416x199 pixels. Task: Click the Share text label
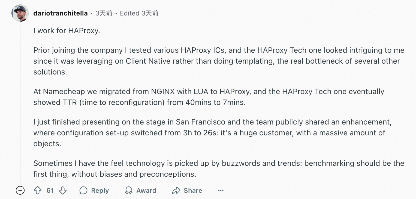193,191
